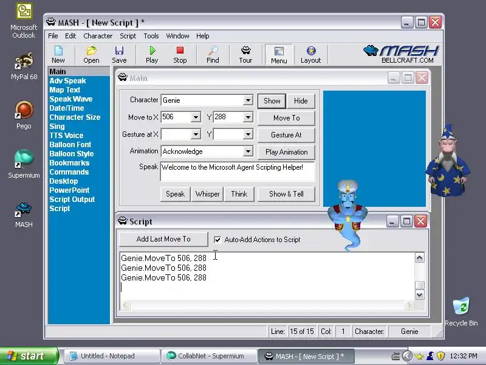The image size is (486, 365).
Task: Select Map Text in sidebar
Action: [x=65, y=90]
